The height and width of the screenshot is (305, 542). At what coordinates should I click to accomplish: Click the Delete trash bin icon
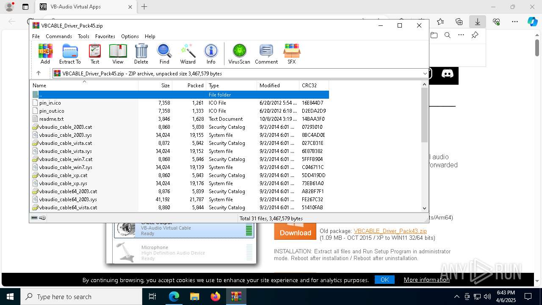(x=141, y=54)
